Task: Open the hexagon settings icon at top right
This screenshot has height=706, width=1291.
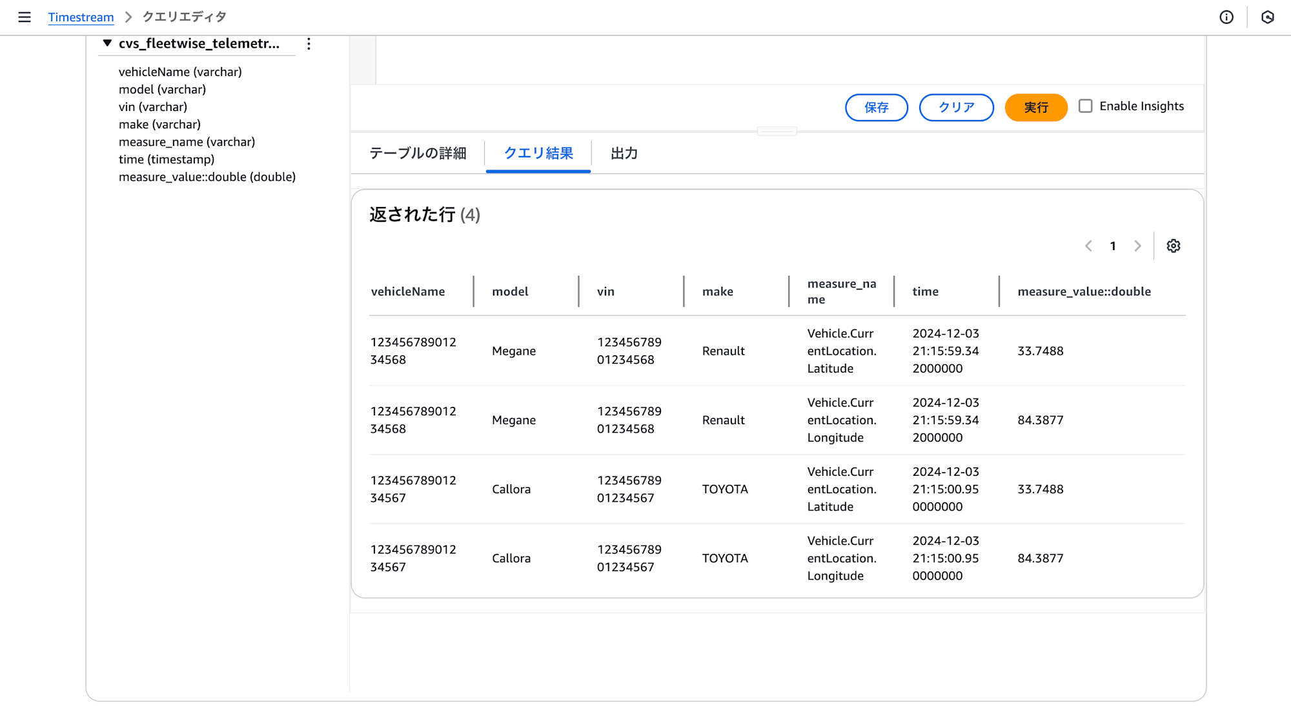Action: (x=1268, y=17)
